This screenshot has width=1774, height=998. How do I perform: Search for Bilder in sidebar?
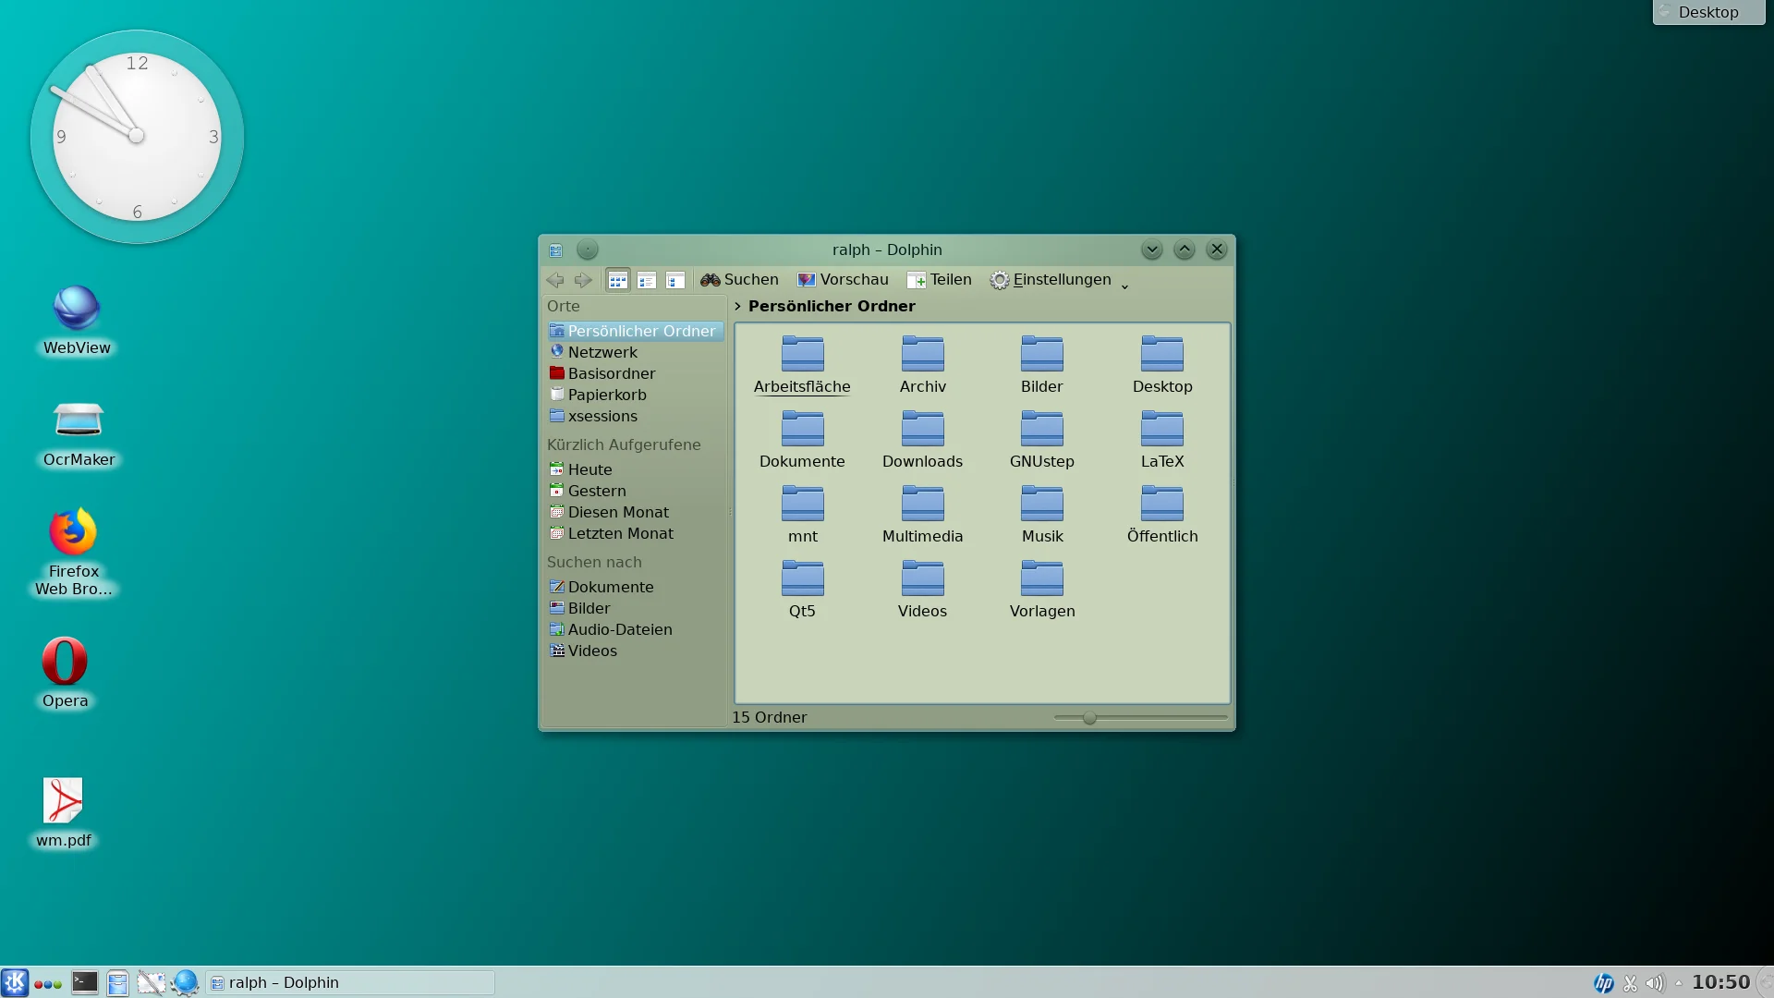pyautogui.click(x=634, y=608)
